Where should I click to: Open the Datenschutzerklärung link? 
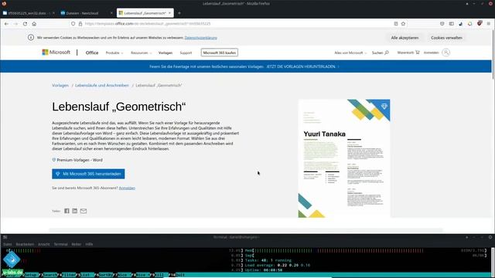point(201,38)
